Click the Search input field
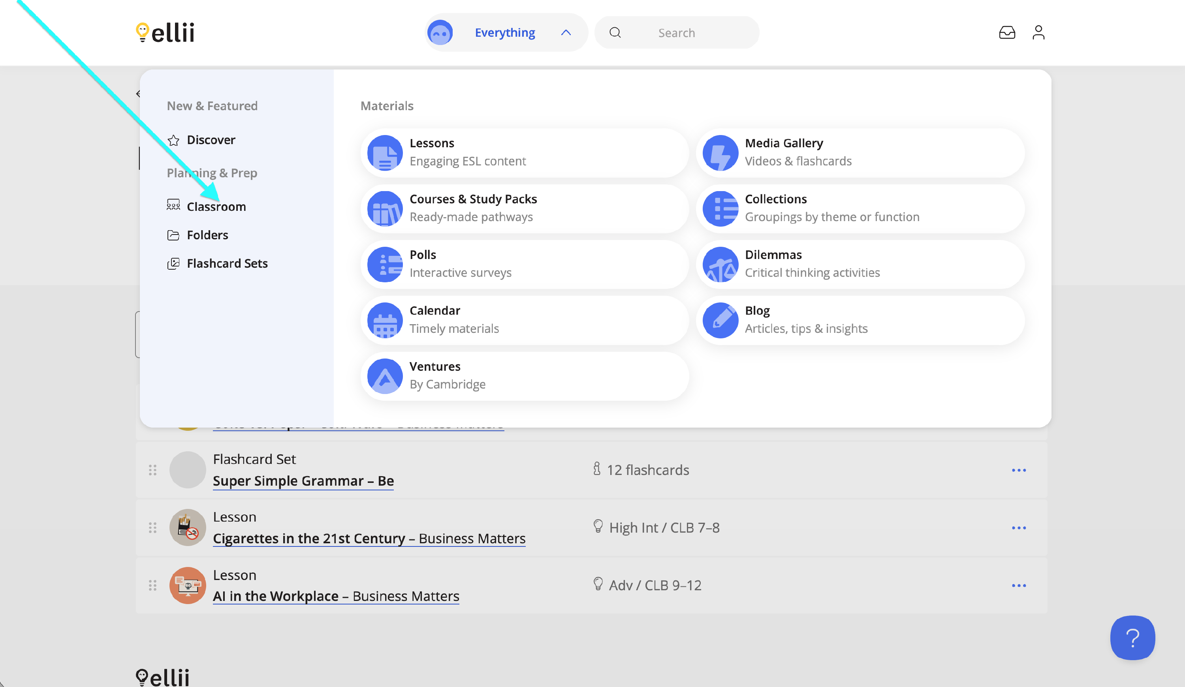 point(677,32)
